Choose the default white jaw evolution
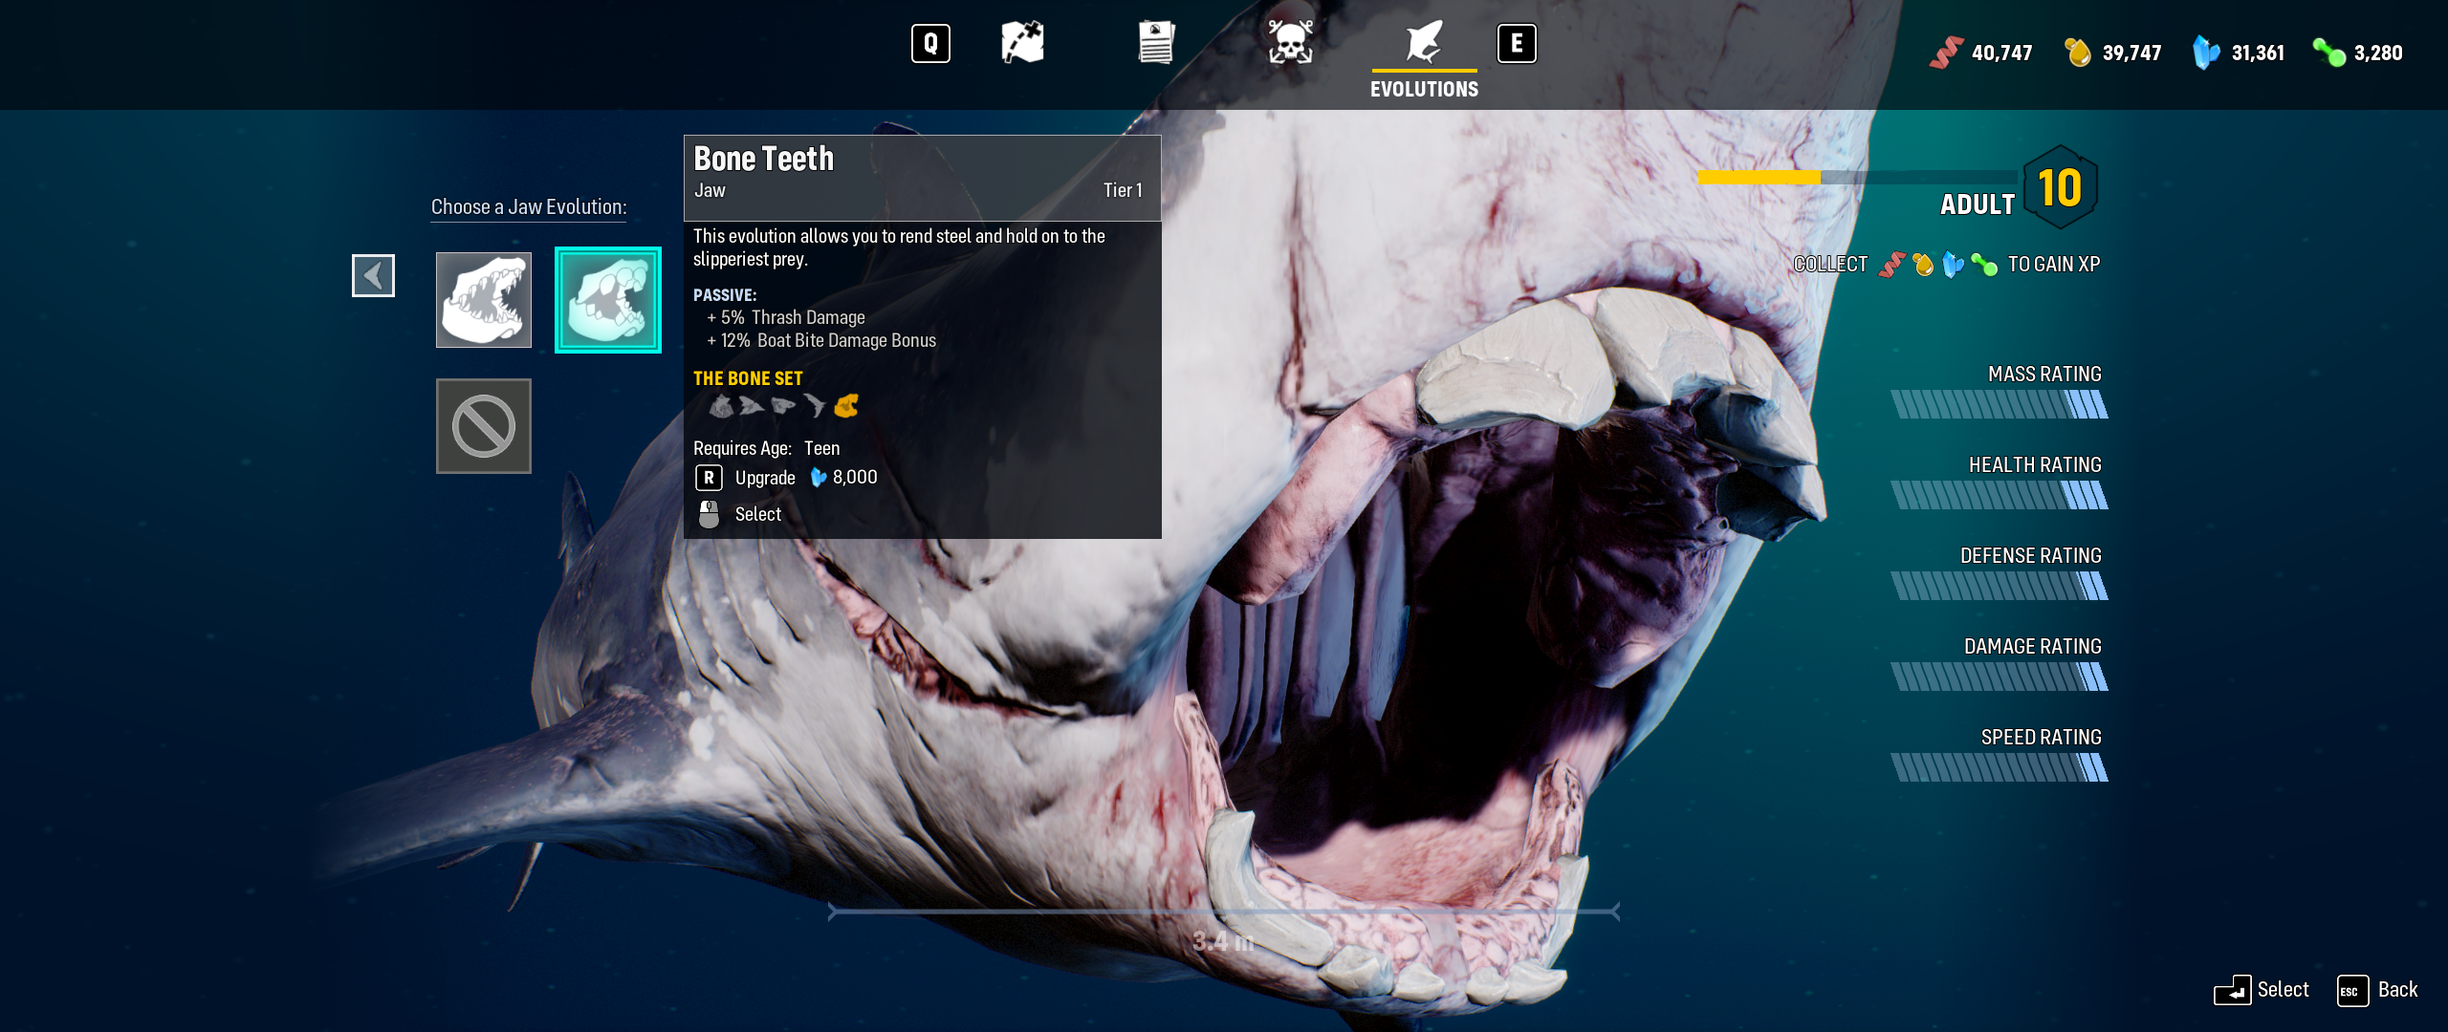This screenshot has width=2448, height=1032. pos(484,300)
